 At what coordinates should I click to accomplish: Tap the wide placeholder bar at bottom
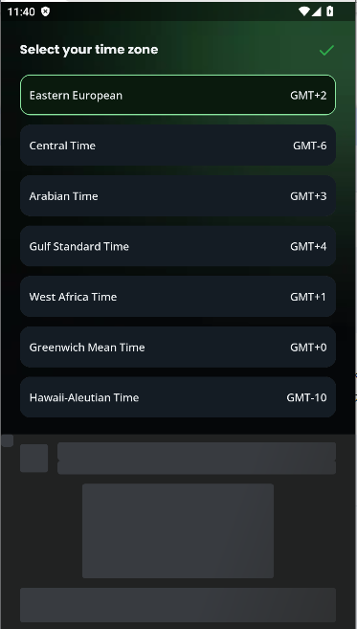[178, 605]
